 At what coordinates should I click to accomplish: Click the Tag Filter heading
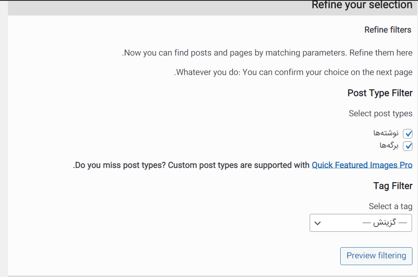pyautogui.click(x=393, y=186)
